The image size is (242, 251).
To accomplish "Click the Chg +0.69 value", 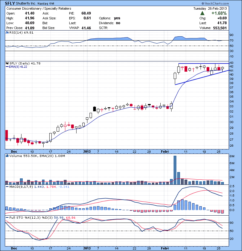I will [222, 18].
